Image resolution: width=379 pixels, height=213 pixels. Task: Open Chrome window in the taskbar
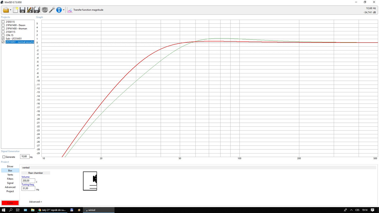pos(52,210)
